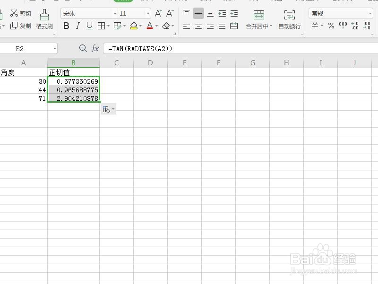Open borders dropdown arrow
The width and height of the screenshot is (378, 284).
click(x=109, y=26)
